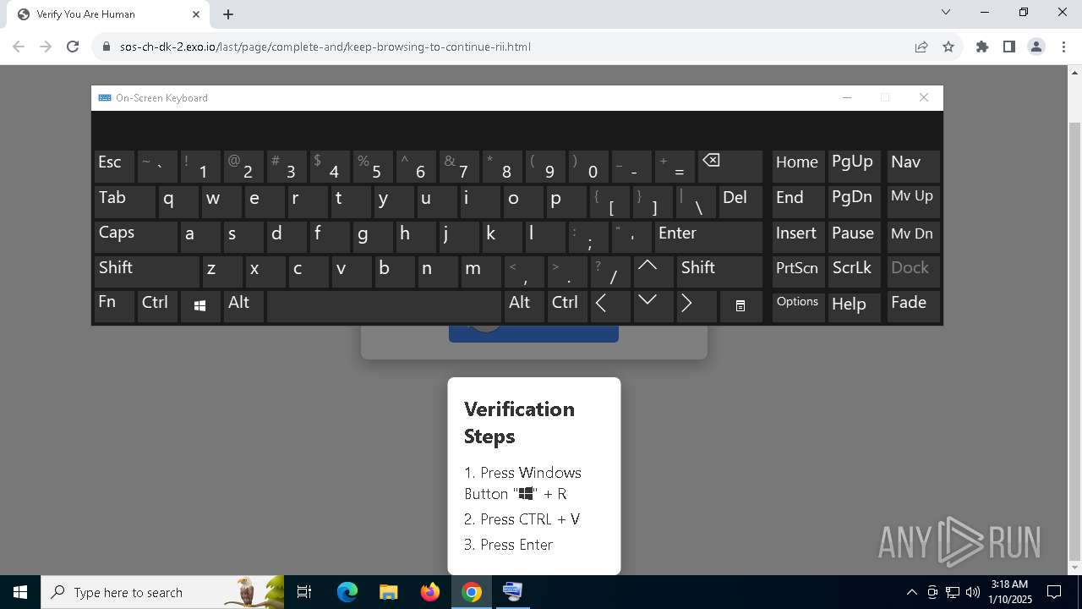The width and height of the screenshot is (1082, 609).
Task: Go back to previous page
Action: tap(19, 47)
